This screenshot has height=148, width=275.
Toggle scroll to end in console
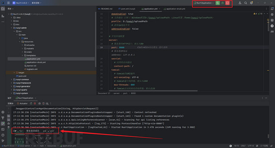coord(9,120)
